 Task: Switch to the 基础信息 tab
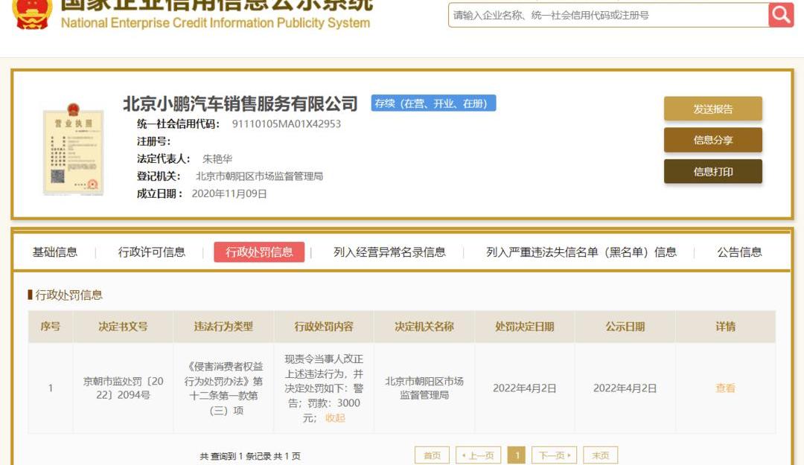tap(55, 252)
